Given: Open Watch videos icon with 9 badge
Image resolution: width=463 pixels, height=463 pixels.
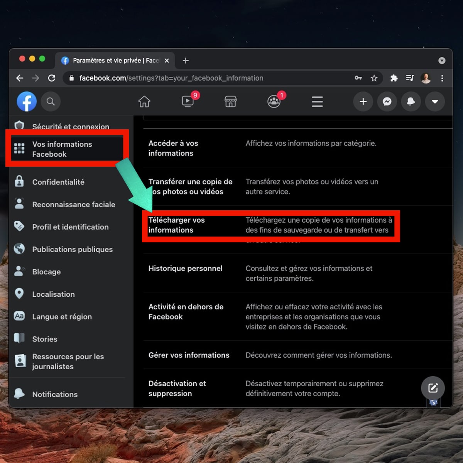Looking at the screenshot, I should tap(188, 101).
